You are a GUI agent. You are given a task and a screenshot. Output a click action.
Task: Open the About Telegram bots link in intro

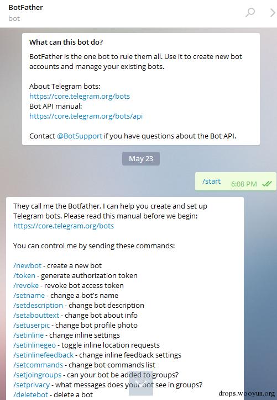coord(80,96)
